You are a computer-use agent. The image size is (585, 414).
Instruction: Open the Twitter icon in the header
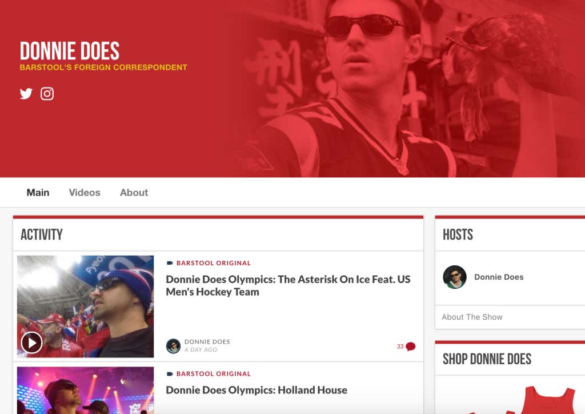tap(26, 93)
